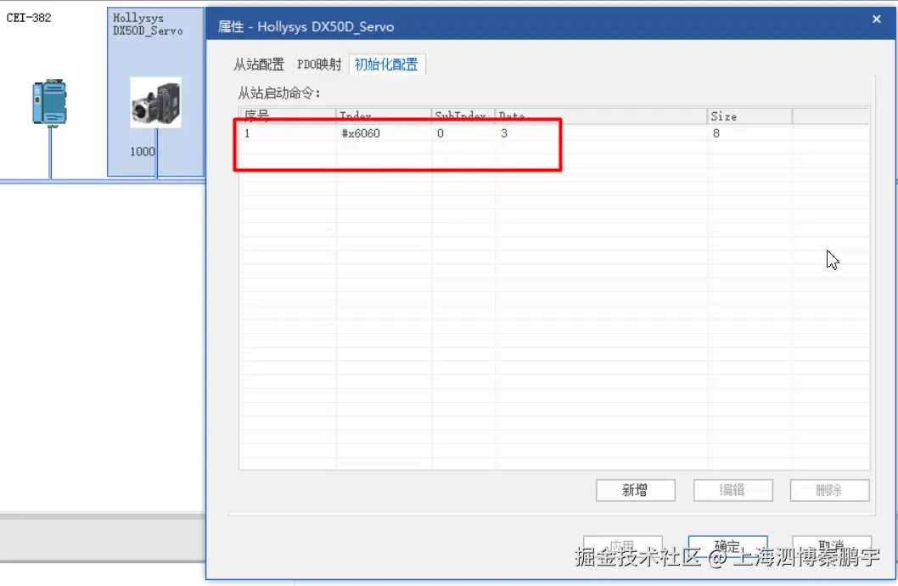
Task: Click the SubIndex column header
Action: pos(462,116)
